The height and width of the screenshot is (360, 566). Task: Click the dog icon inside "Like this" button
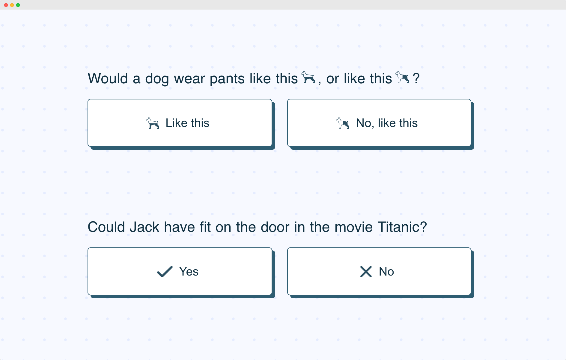[x=153, y=123]
